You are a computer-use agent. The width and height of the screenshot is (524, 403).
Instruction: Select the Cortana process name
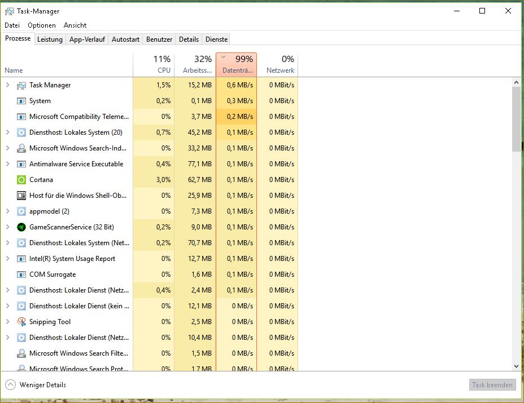pos(41,180)
